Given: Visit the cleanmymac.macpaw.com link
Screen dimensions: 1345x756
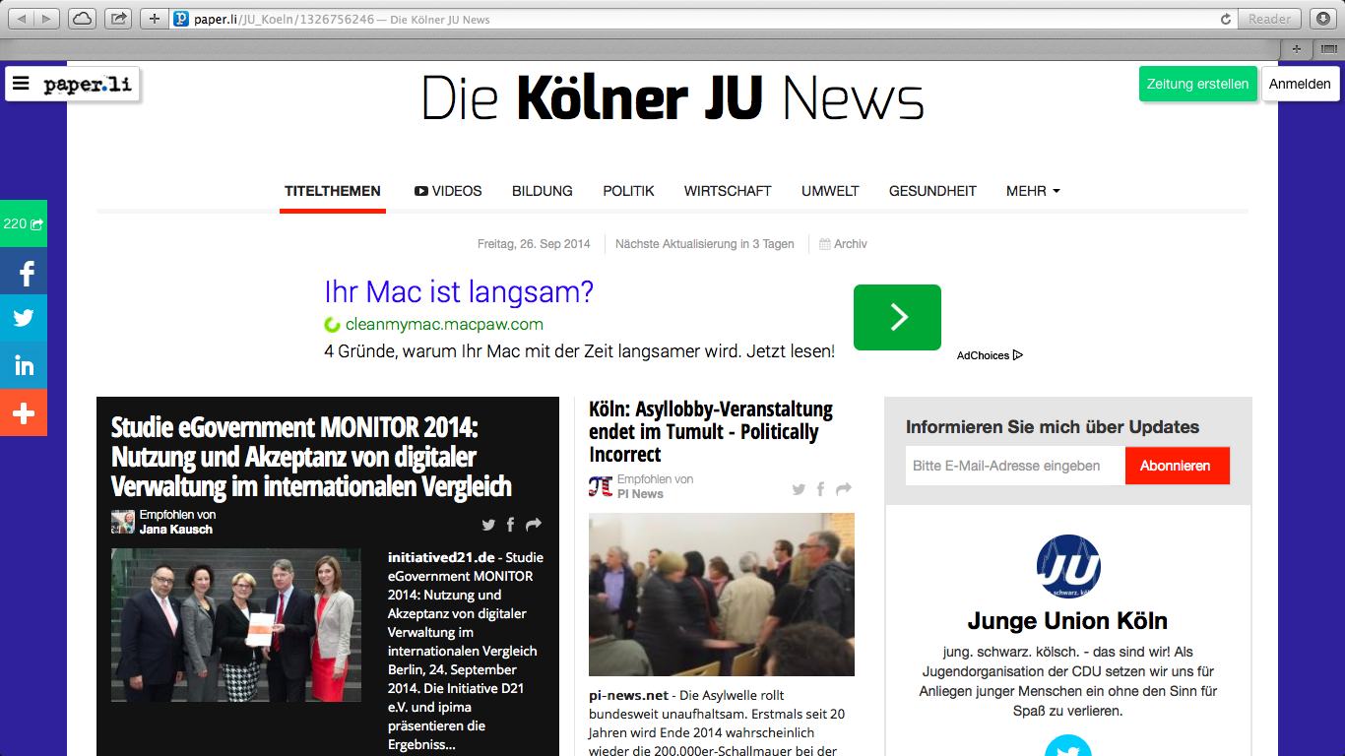Looking at the screenshot, I should pyautogui.click(x=444, y=324).
